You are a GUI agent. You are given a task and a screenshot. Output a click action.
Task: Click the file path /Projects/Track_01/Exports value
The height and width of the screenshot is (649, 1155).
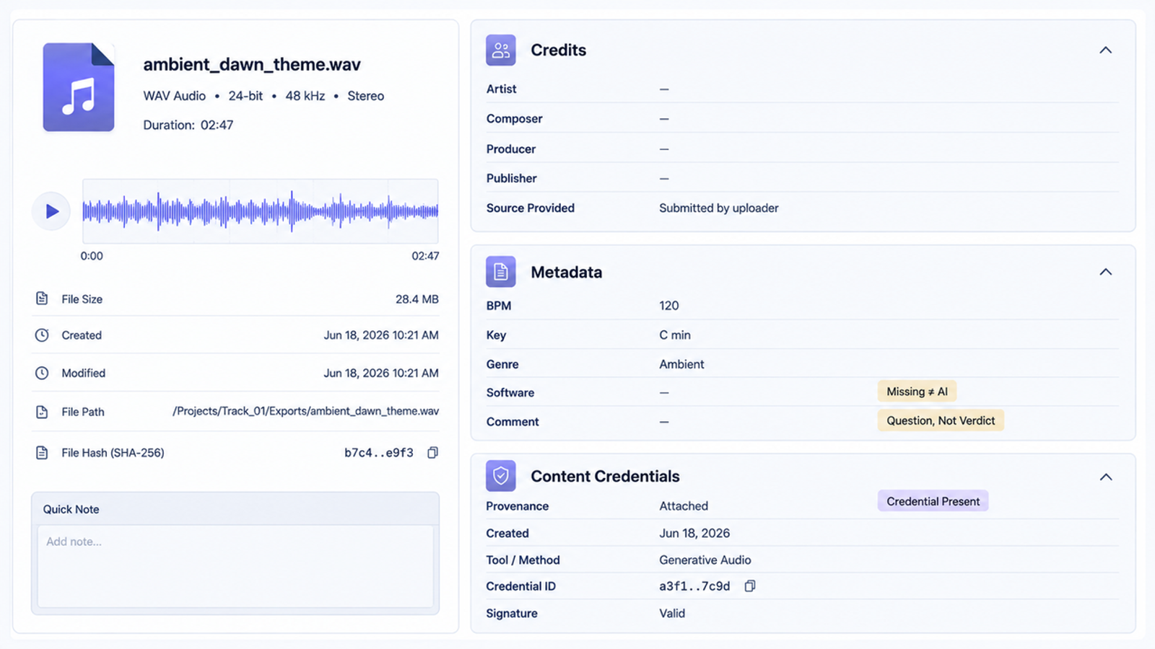click(x=305, y=411)
